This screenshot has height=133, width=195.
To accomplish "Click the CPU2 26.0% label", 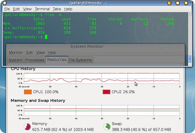I will pyautogui.click(x=123, y=92).
